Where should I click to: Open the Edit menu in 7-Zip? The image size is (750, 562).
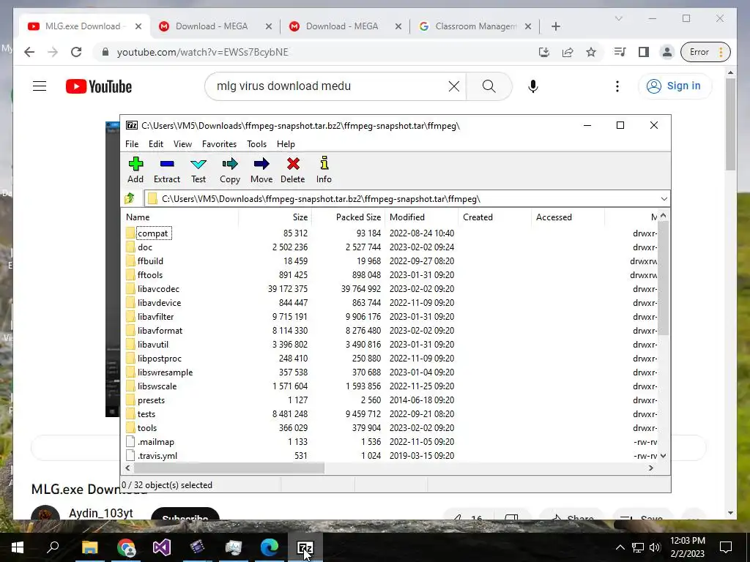156,144
